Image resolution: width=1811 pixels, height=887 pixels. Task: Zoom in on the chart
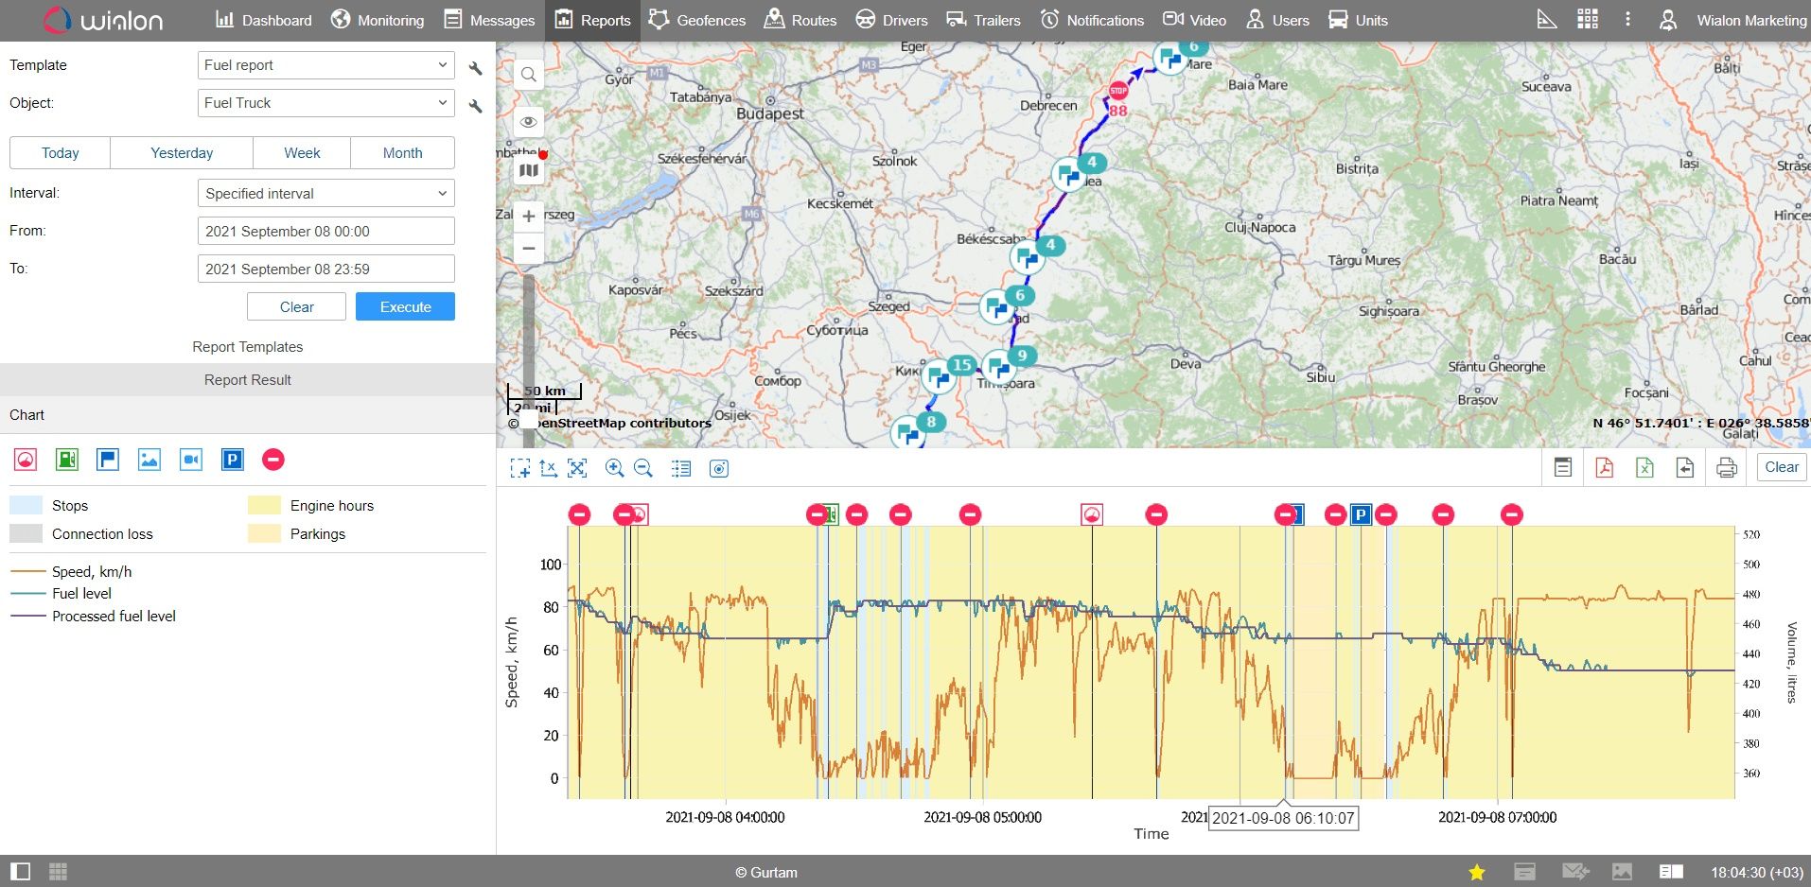tap(614, 468)
